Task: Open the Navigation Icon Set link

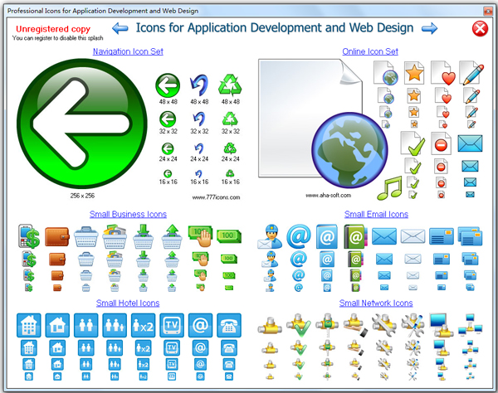Action: [x=128, y=51]
